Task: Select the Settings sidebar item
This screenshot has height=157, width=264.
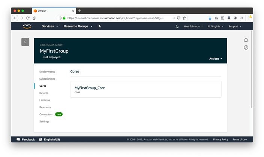Action: (x=44, y=121)
